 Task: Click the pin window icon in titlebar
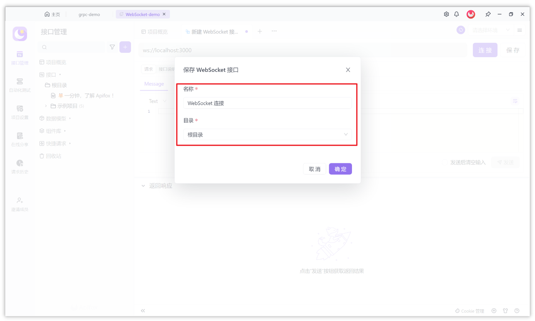(x=488, y=14)
